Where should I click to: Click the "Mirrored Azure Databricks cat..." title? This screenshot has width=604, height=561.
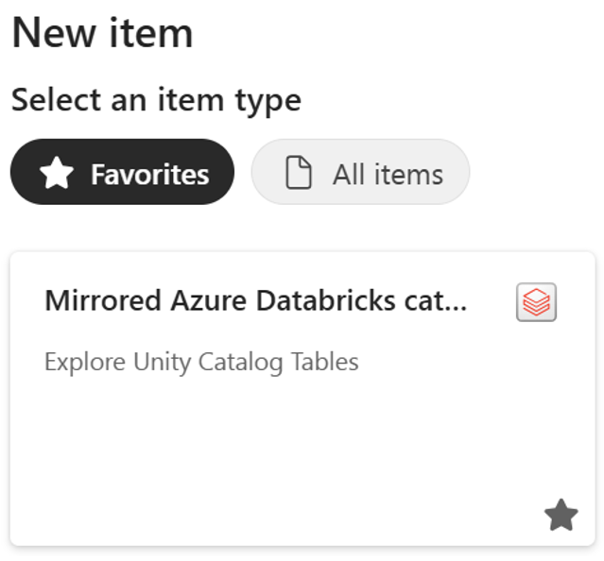pyautogui.click(x=255, y=301)
